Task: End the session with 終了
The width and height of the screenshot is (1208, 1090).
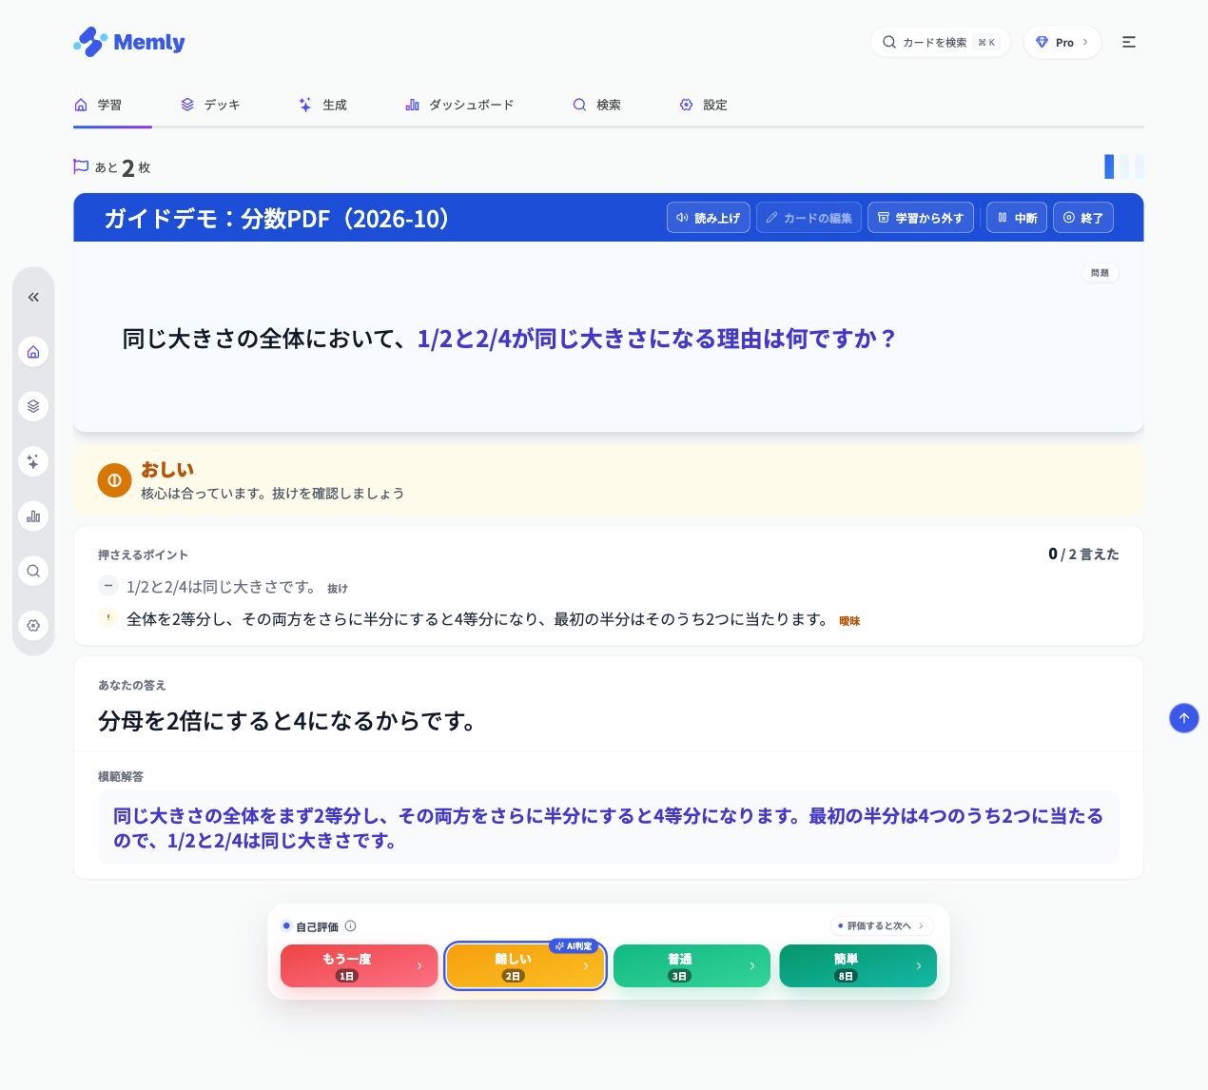Action: tap(1083, 218)
